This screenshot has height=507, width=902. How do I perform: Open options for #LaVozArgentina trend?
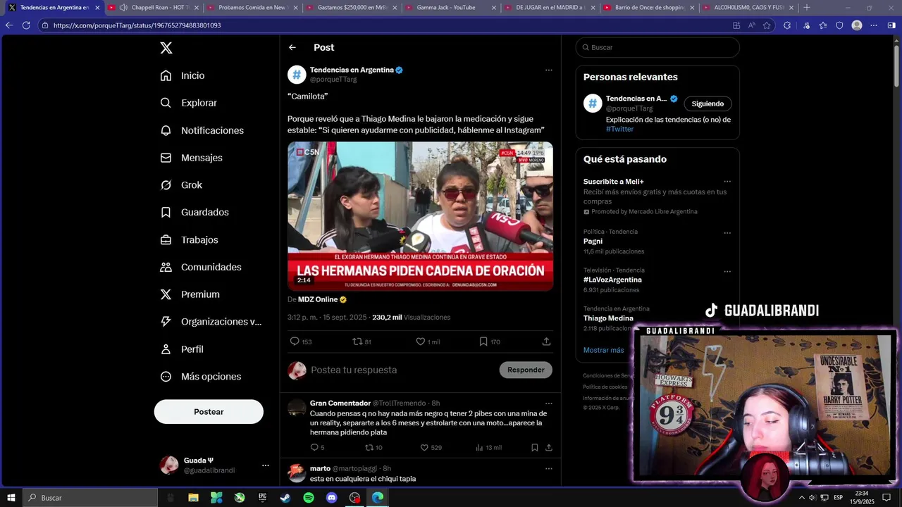727,272
